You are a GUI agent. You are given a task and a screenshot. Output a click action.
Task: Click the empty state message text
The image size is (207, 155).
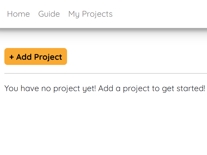pos(103,88)
